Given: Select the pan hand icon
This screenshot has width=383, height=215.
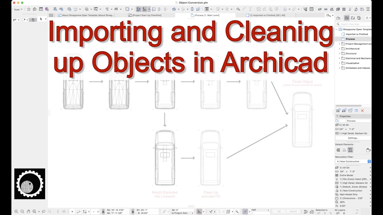Looking at the screenshot, I should pos(28,211).
